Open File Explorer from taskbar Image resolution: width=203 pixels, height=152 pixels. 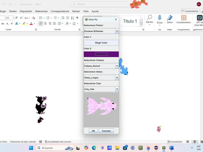tap(117, 148)
